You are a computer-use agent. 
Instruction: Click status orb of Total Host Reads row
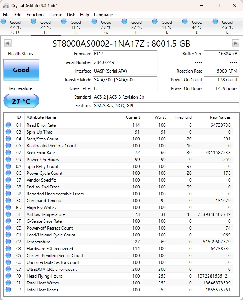pyautogui.click(x=8, y=290)
